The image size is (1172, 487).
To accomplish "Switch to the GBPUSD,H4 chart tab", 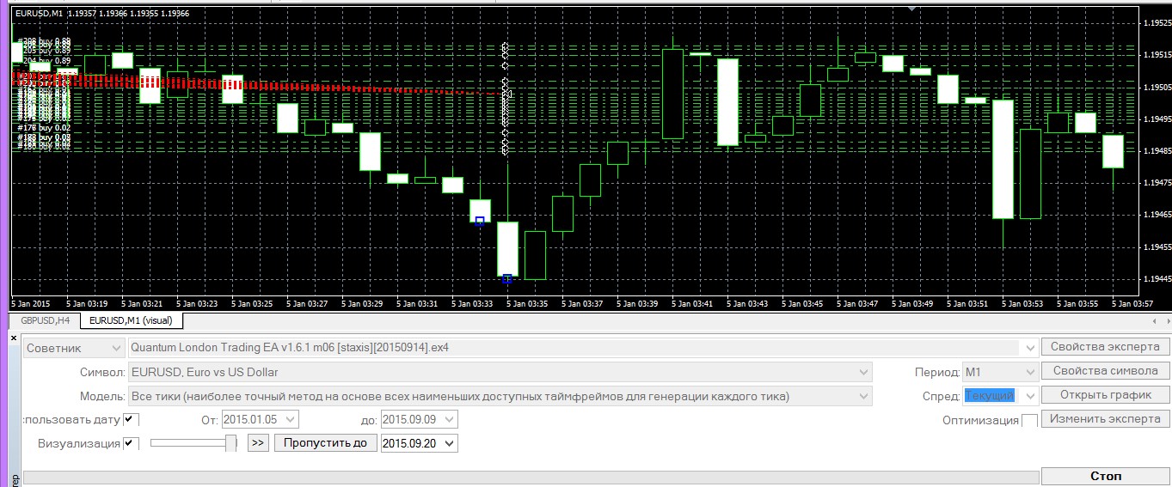I will (x=45, y=320).
